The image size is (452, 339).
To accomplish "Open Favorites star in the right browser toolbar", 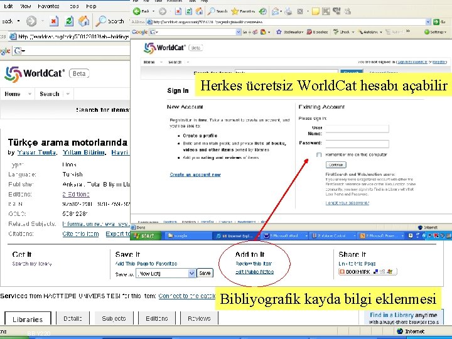I will coord(235,11).
